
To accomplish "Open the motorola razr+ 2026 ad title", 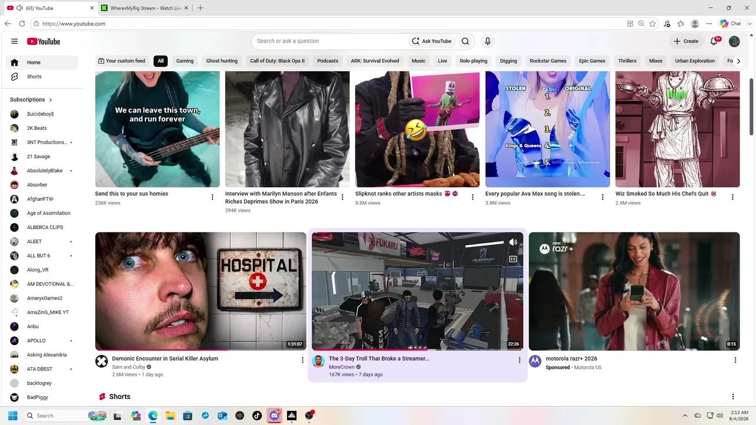I will point(571,358).
